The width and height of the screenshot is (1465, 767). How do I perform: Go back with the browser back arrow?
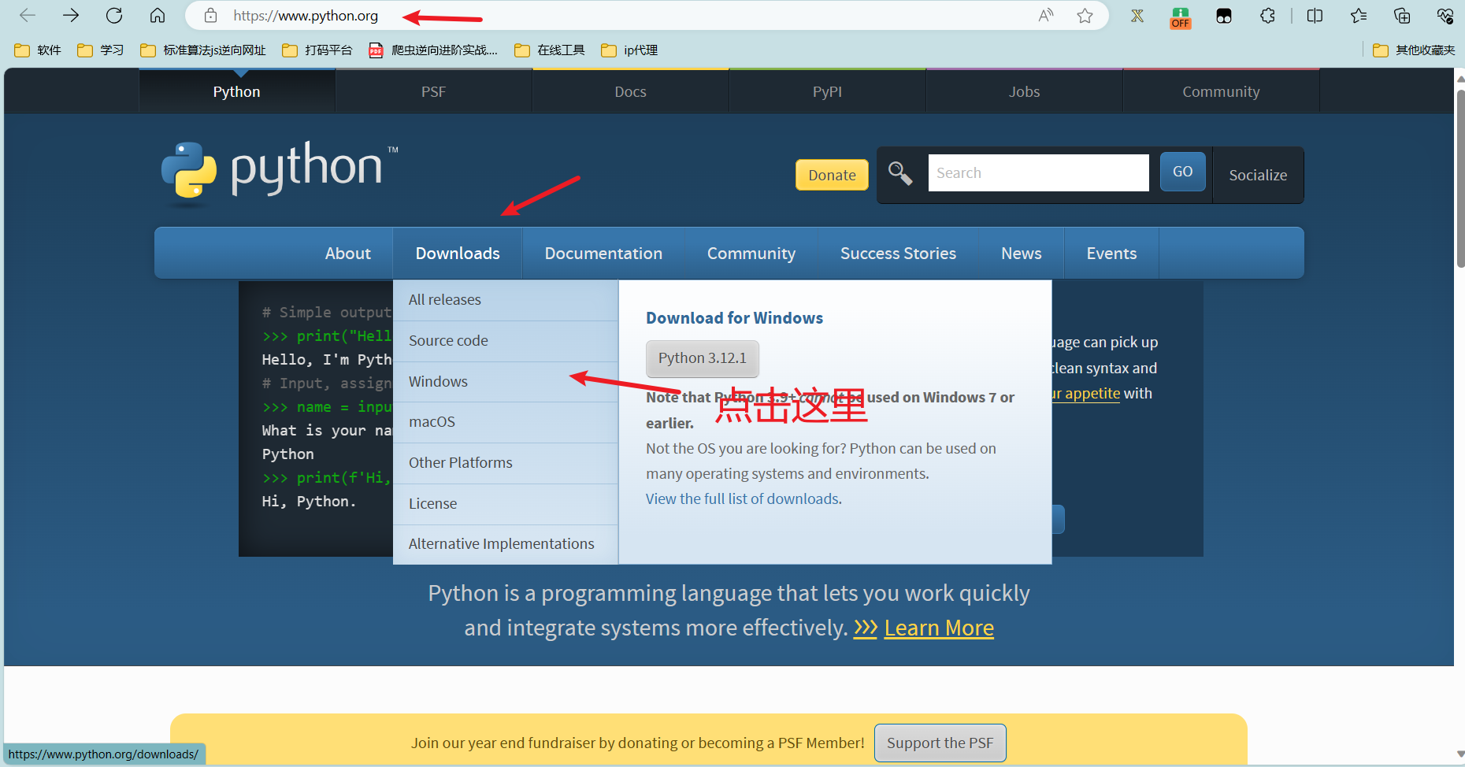click(x=28, y=16)
